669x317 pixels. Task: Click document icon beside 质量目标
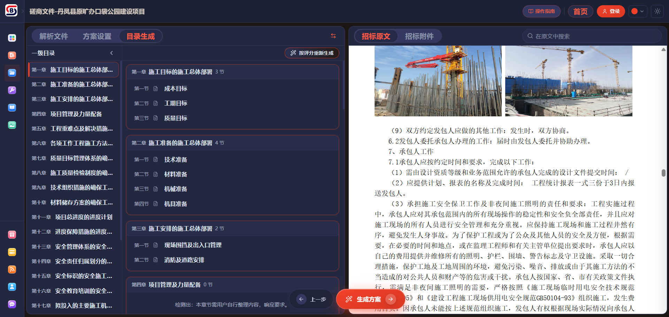pyautogui.click(x=156, y=118)
